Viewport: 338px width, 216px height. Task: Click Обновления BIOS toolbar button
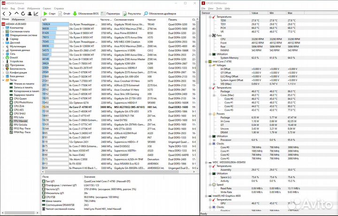[x=85, y=14]
